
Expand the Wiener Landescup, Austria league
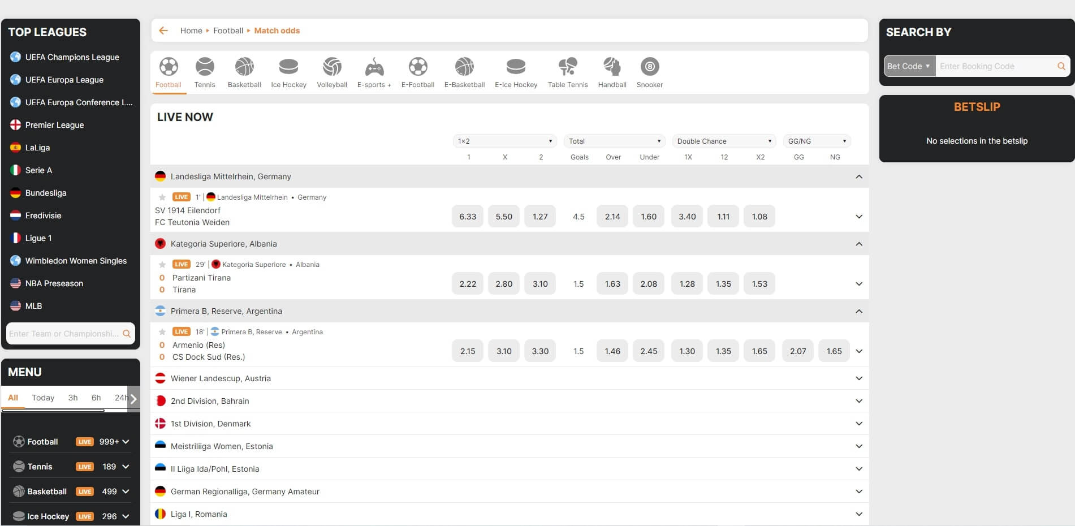(858, 378)
